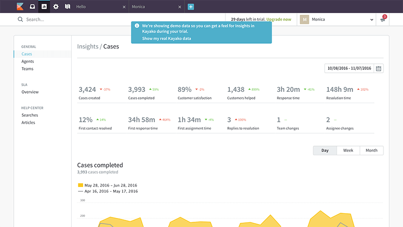Click the Insights breadcrumb link
Viewport: 403px width, 227px height.
coord(87,46)
